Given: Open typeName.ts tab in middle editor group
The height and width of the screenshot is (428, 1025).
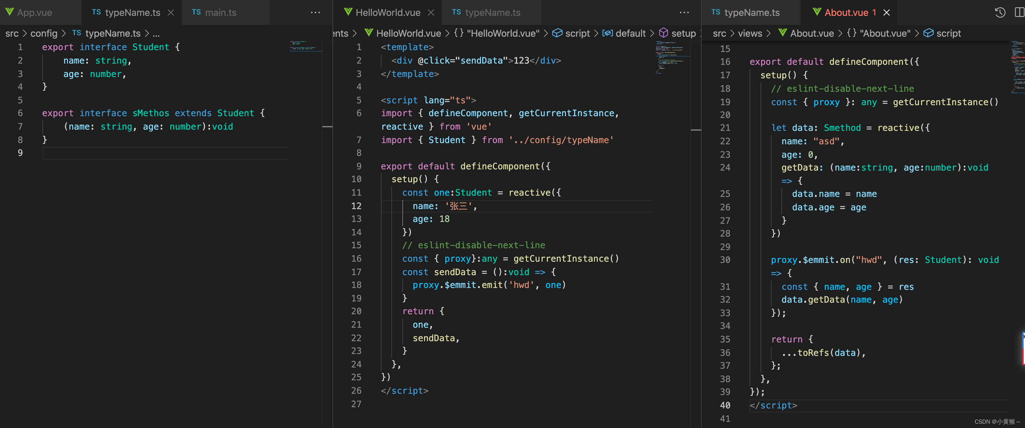Looking at the screenshot, I should pyautogui.click(x=492, y=13).
